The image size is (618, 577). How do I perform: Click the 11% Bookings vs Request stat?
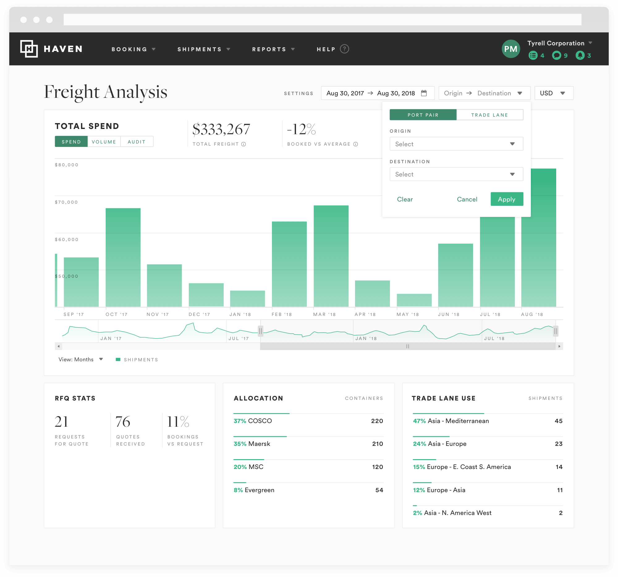[186, 430]
